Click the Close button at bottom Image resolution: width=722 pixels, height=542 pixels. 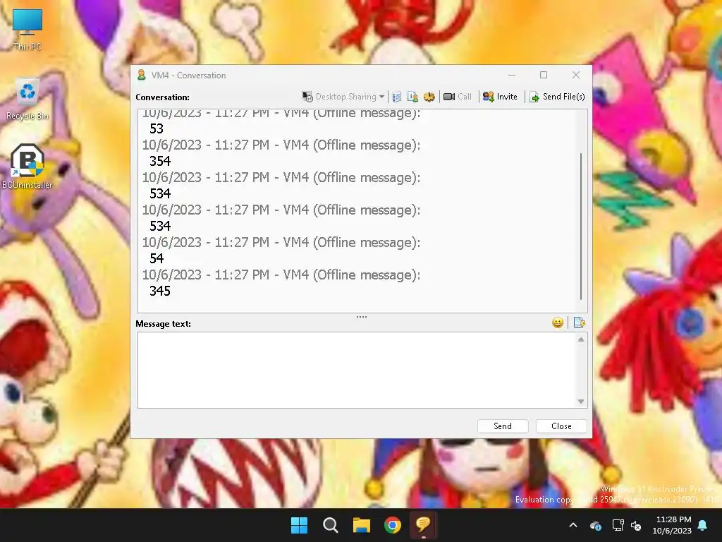click(x=561, y=426)
